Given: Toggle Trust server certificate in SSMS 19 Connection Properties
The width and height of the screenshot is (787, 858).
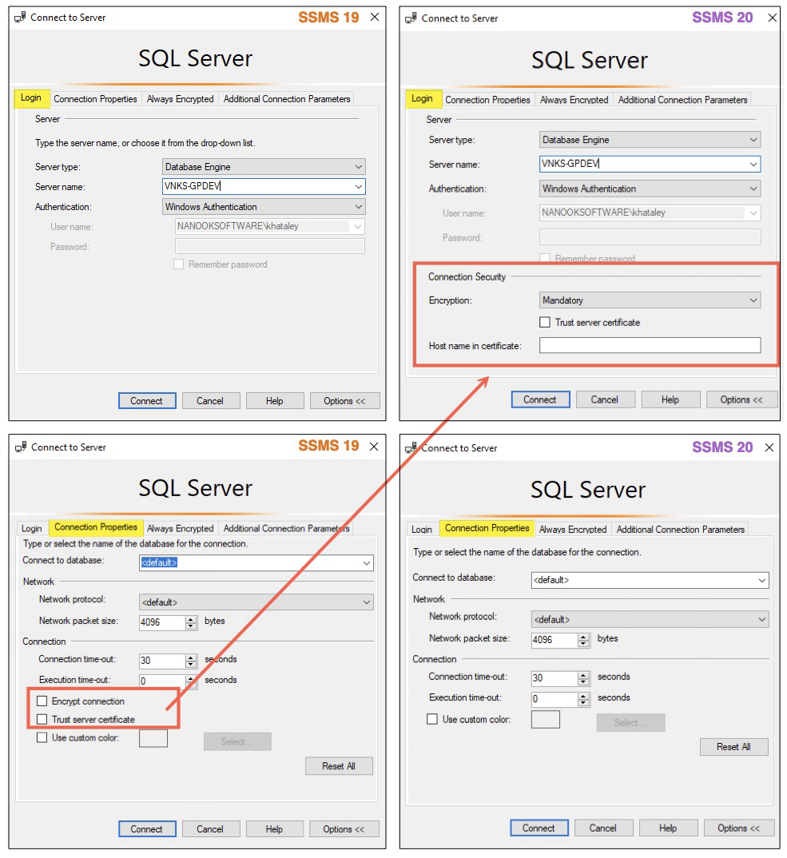Looking at the screenshot, I should (42, 719).
